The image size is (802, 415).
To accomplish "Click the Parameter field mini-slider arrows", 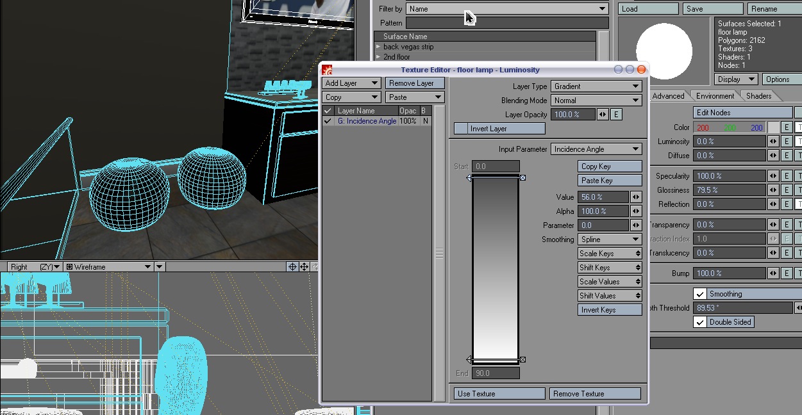I will [x=636, y=225].
